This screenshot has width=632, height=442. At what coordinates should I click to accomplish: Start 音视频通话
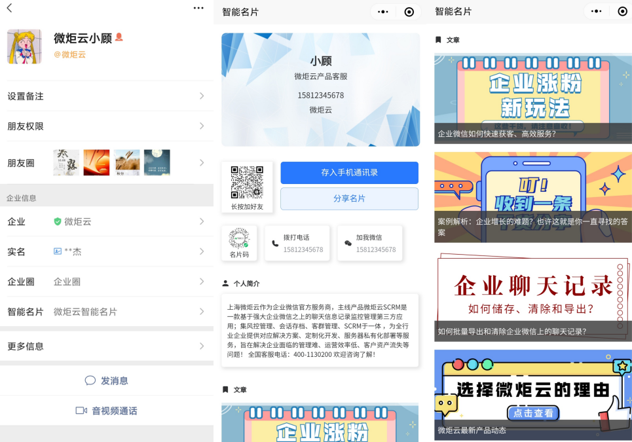107,411
